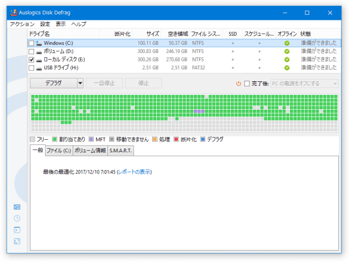Click the 停止 button

click(x=144, y=83)
